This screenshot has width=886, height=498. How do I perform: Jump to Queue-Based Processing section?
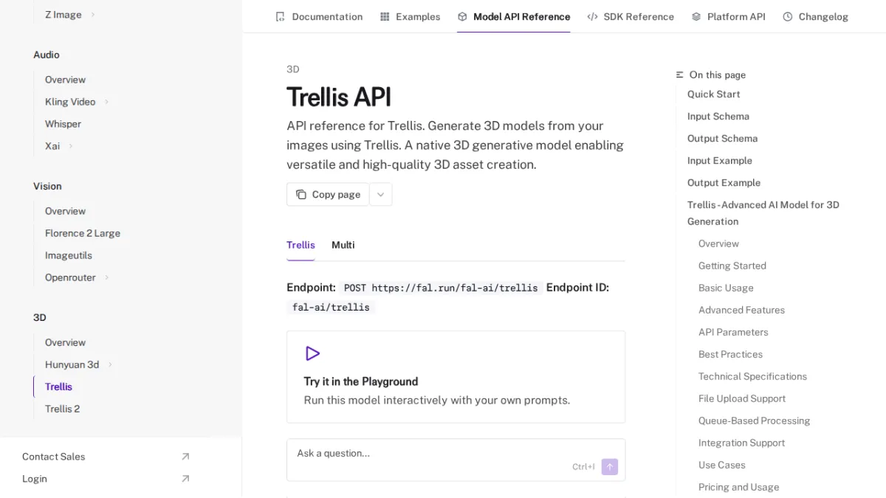click(x=754, y=421)
